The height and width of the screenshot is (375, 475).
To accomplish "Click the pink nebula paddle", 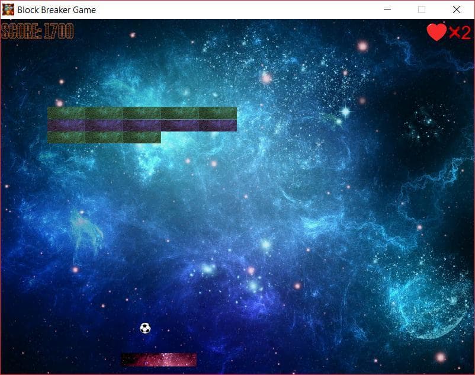I will (159, 360).
